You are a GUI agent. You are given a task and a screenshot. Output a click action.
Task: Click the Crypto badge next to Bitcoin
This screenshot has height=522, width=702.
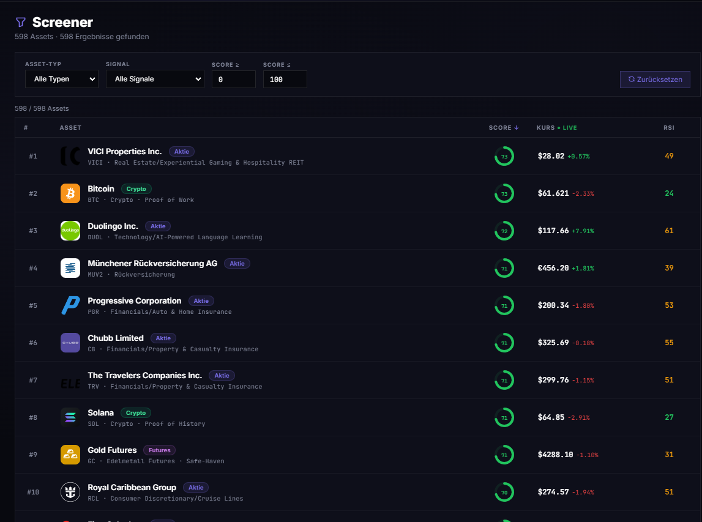click(x=136, y=189)
